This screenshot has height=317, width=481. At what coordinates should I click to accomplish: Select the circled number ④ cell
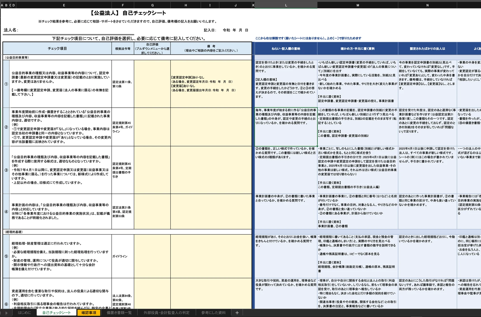[x=6, y=212]
